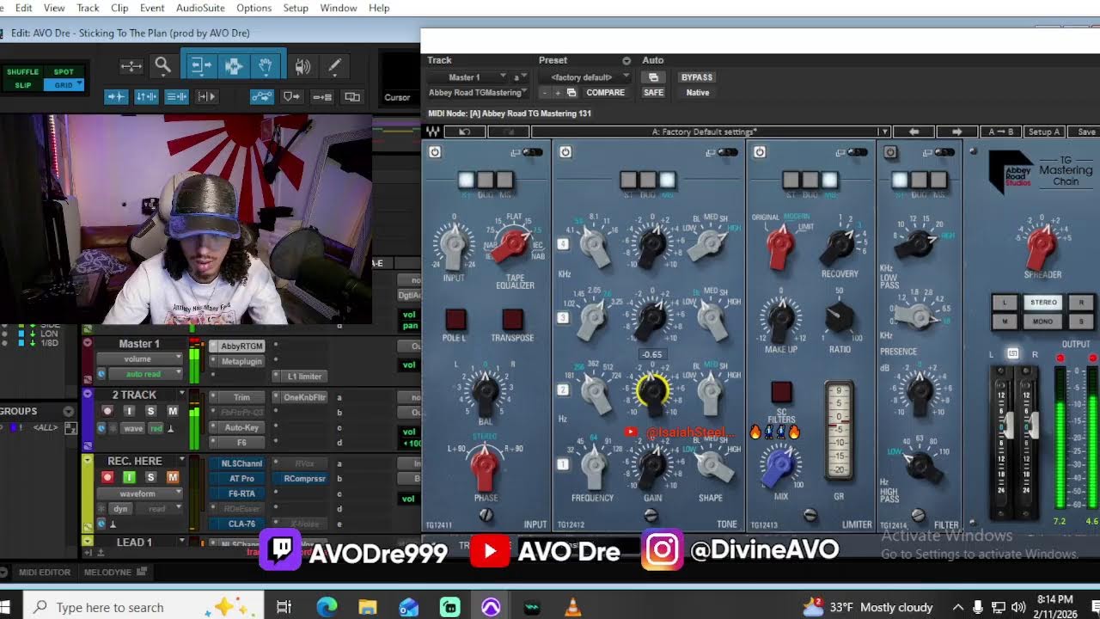Open the Groups list menu
The width and height of the screenshot is (1100, 619).
pos(69,412)
